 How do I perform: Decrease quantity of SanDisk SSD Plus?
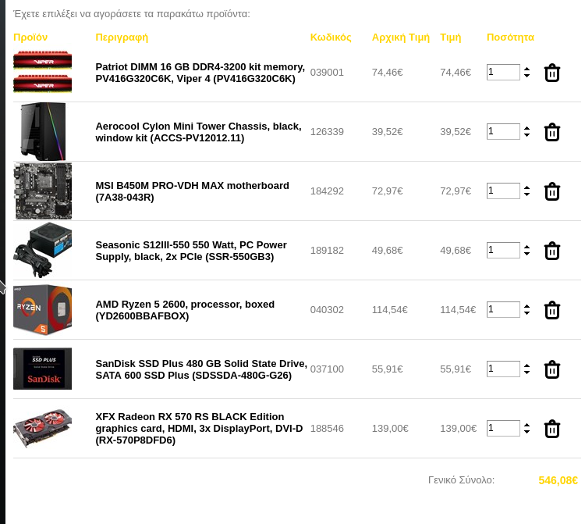[x=526, y=373]
